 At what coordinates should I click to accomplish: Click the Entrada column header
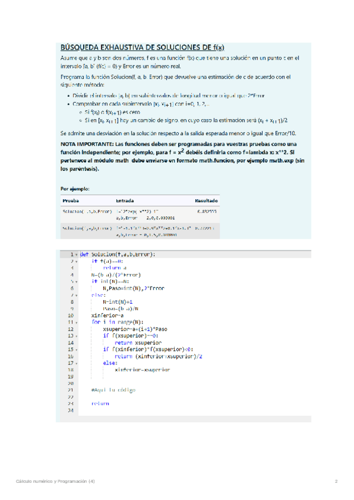pos(124,200)
